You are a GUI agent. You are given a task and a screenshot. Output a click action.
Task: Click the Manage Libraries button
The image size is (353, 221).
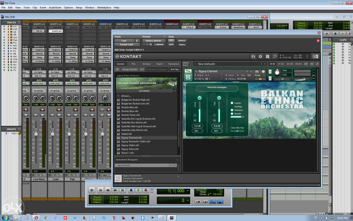point(129,69)
